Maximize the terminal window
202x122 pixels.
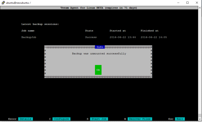click(188, 3)
